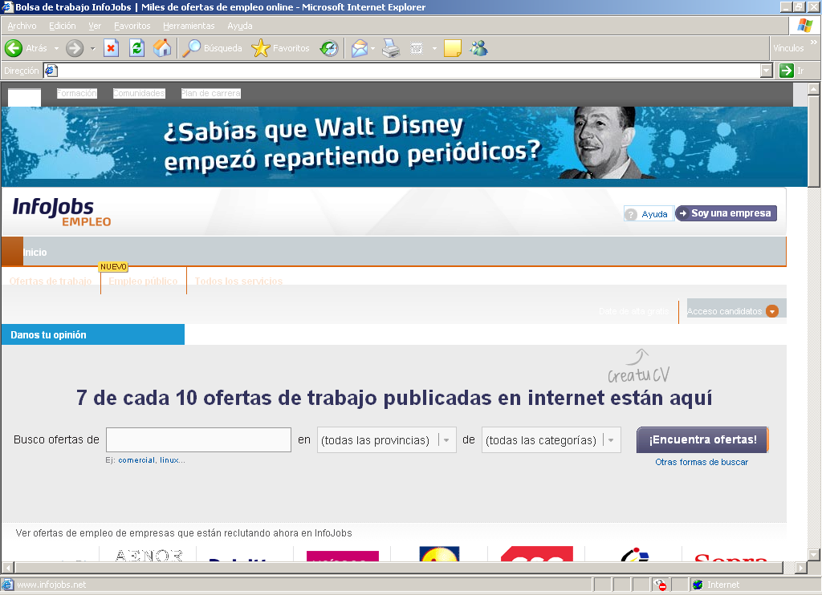Click the Print printer icon
Image resolution: width=822 pixels, height=595 pixels.
tap(390, 48)
